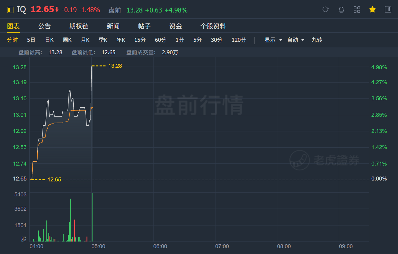
Task: Switch to the 期权链 tab
Action: click(x=79, y=26)
